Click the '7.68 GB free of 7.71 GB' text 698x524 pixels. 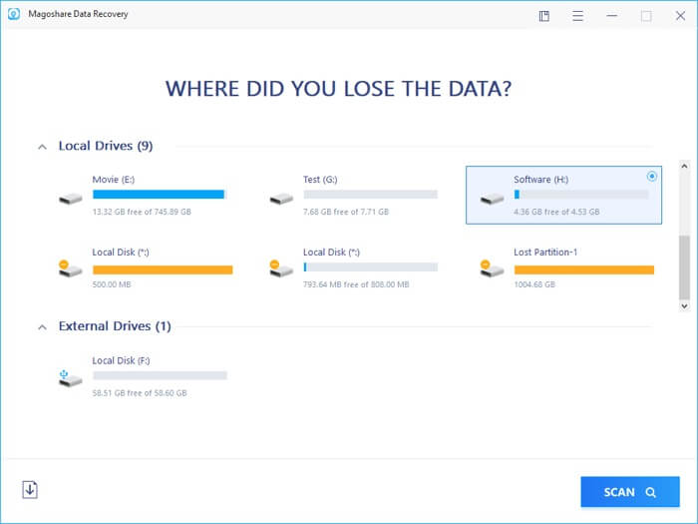click(x=346, y=212)
